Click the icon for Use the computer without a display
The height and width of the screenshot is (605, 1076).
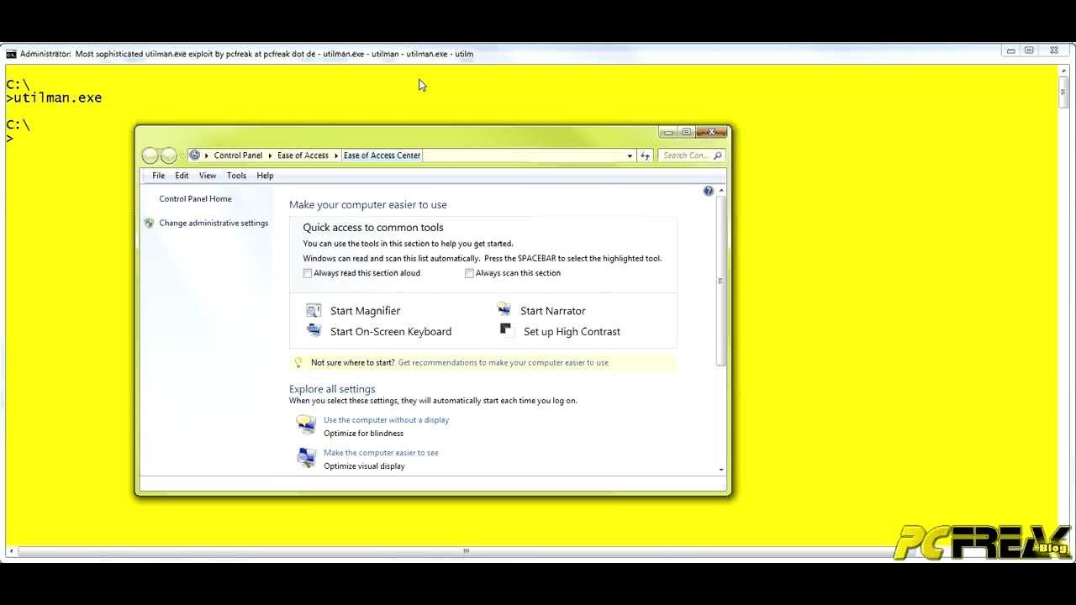[306, 425]
